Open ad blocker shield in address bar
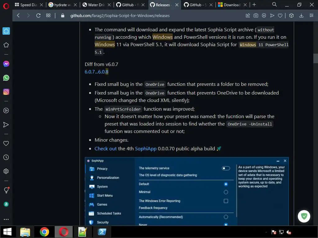The height and width of the screenshot is (238, 318). point(264,15)
